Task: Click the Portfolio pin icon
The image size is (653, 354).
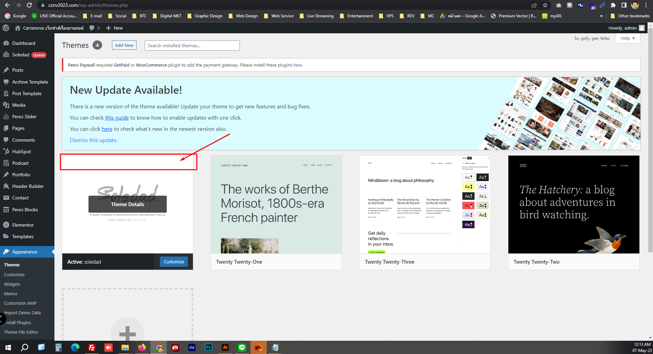Action: pyautogui.click(x=6, y=175)
